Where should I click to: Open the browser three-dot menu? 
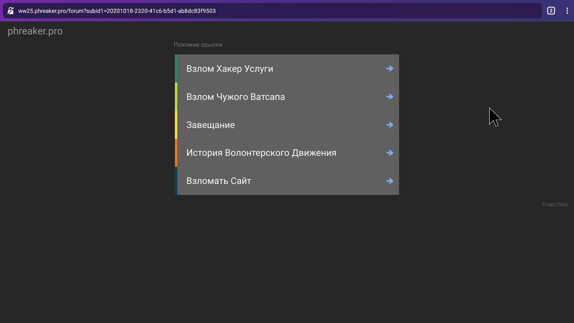(x=567, y=11)
